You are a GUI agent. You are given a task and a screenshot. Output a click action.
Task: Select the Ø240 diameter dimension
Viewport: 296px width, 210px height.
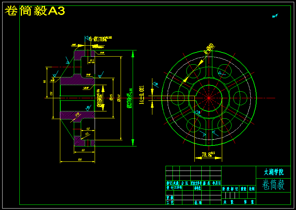pyautogui.click(x=119, y=98)
